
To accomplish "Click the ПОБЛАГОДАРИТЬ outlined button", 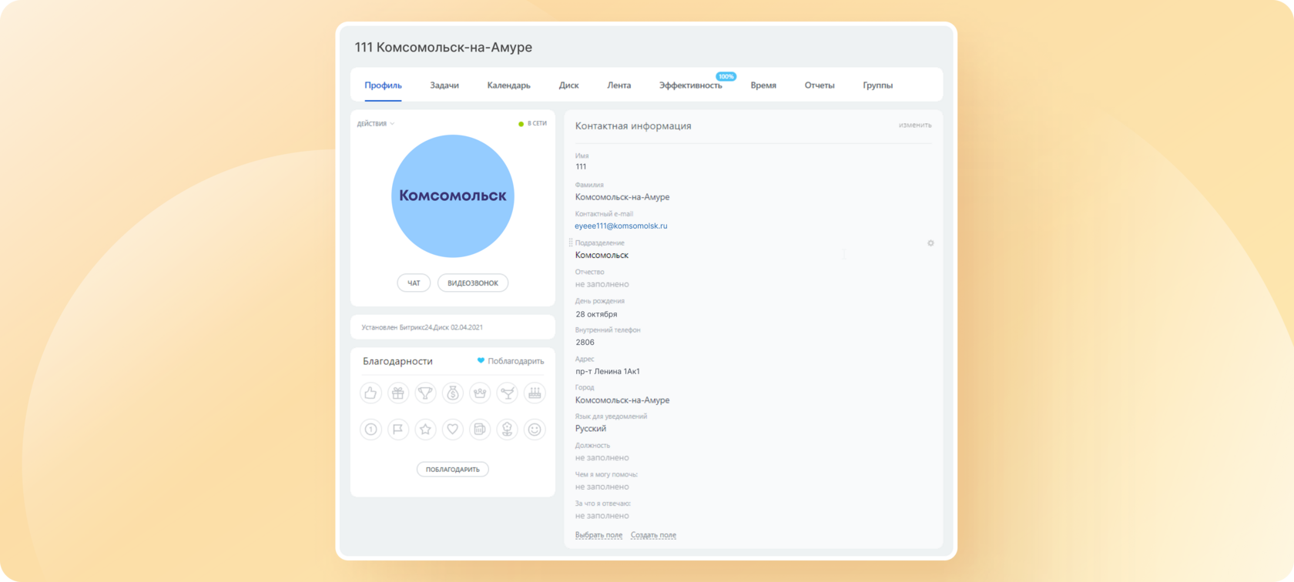I will pos(453,470).
